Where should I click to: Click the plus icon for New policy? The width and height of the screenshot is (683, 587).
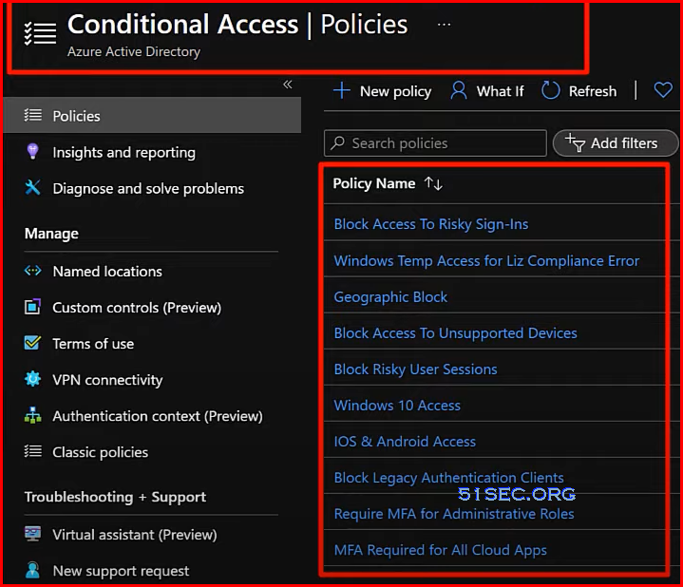(342, 91)
